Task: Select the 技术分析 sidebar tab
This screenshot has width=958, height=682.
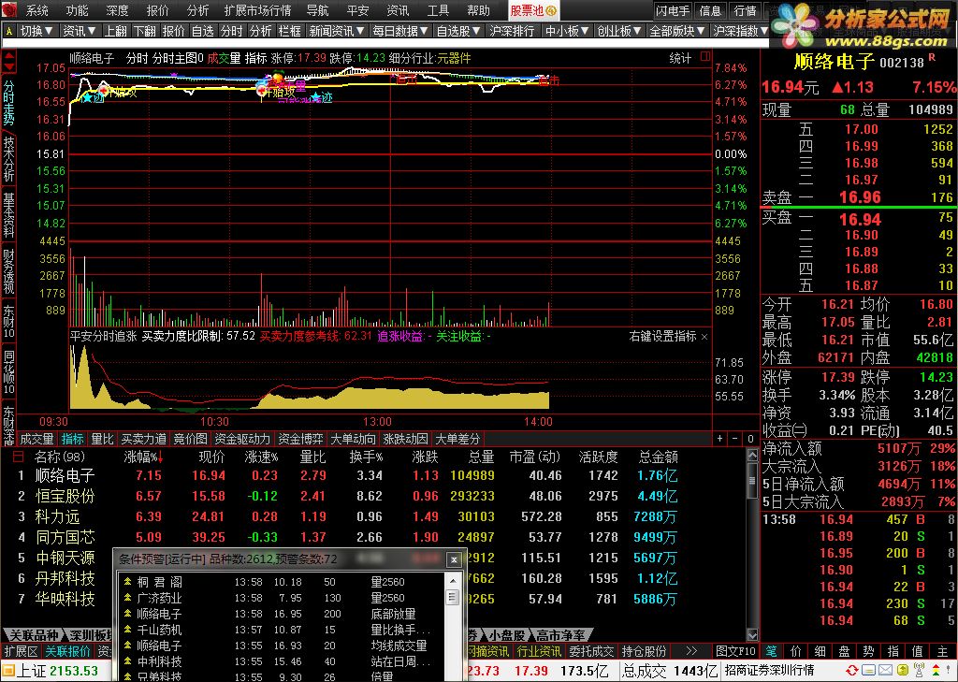Action: coord(8,158)
